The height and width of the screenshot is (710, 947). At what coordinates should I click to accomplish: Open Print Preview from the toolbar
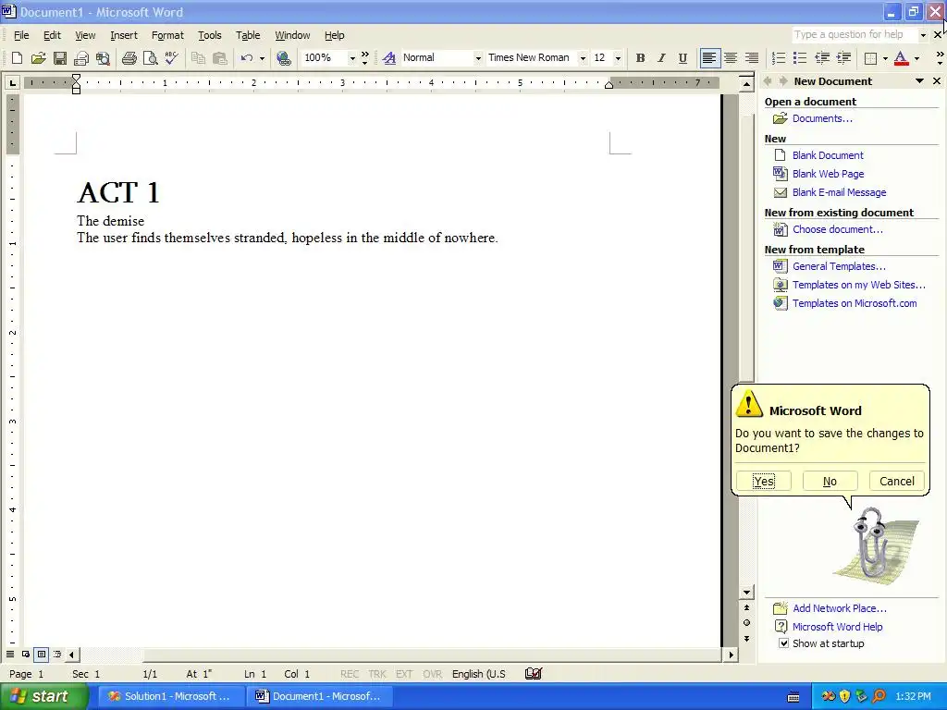point(150,58)
